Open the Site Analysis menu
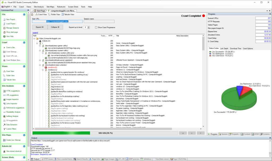This screenshot has height=161, width=272. tap(39, 7)
